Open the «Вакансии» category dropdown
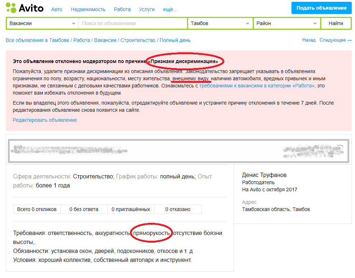355x278 pixels. [x=42, y=23]
